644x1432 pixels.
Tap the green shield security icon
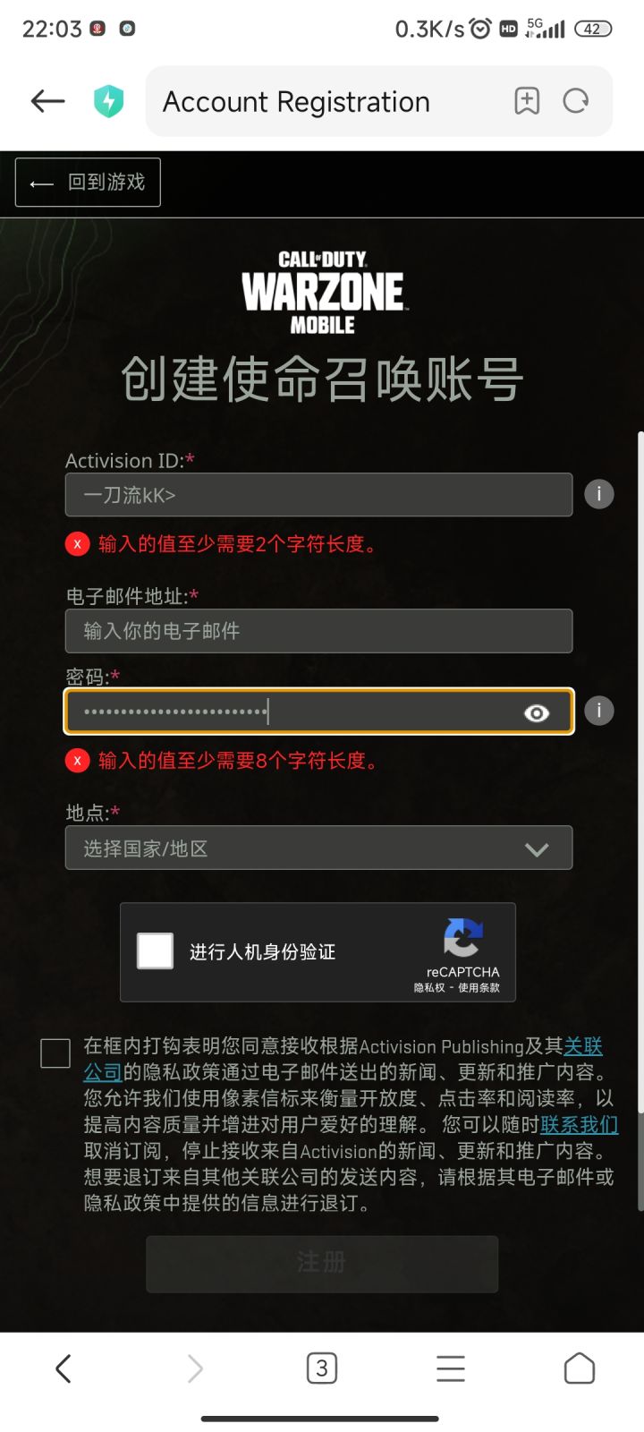[x=109, y=101]
